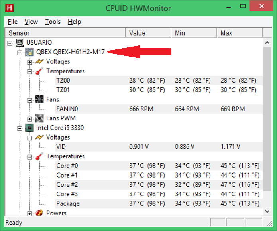This screenshot has height=231, width=277.
Task: Click the CPU Voltages lightning icon
Action: point(39,137)
